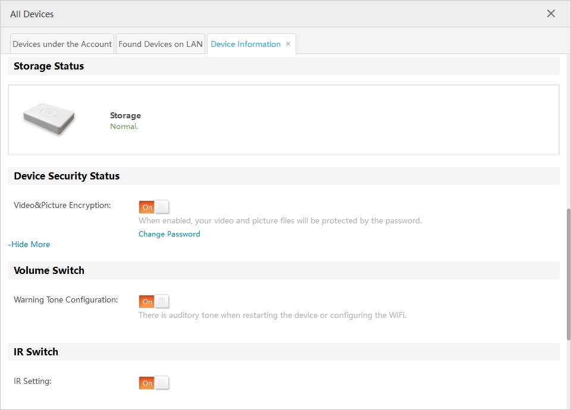Viewport: 571px width, 410px height.
Task: Click the vertical scrollbar thumb
Action: tap(568, 273)
